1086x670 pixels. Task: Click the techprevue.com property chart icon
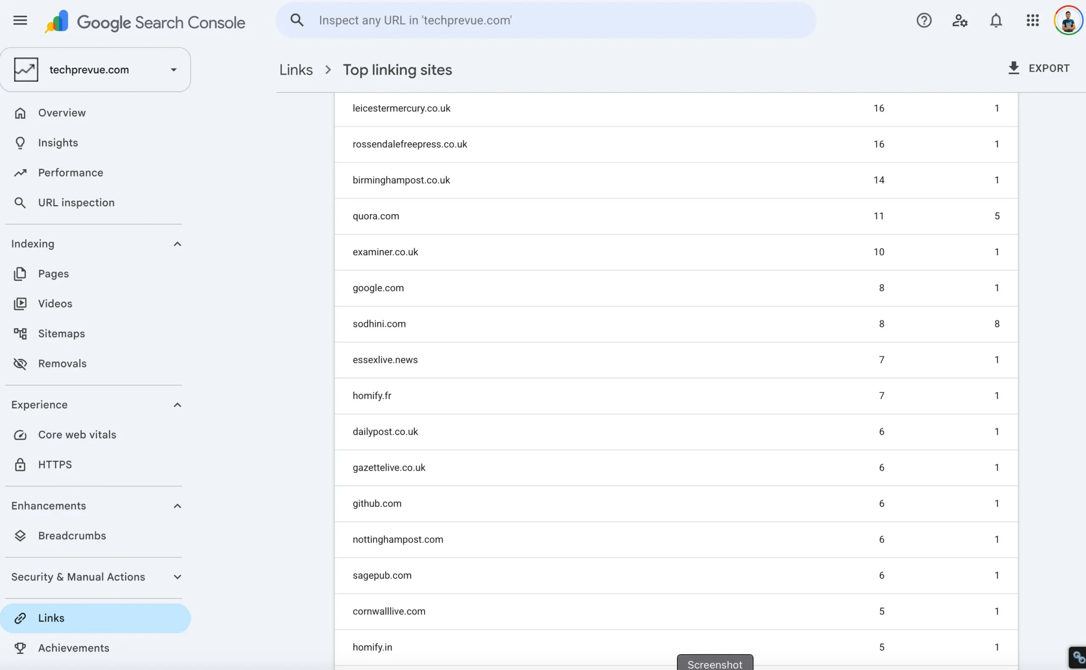(x=26, y=70)
